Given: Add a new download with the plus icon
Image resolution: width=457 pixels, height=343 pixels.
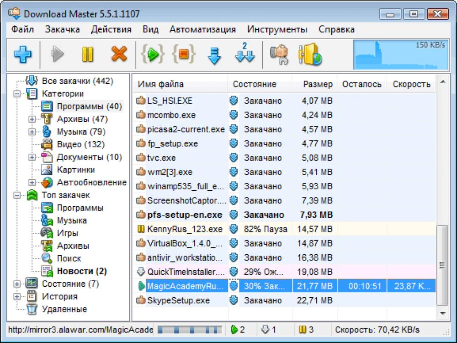Looking at the screenshot, I should pos(23,54).
